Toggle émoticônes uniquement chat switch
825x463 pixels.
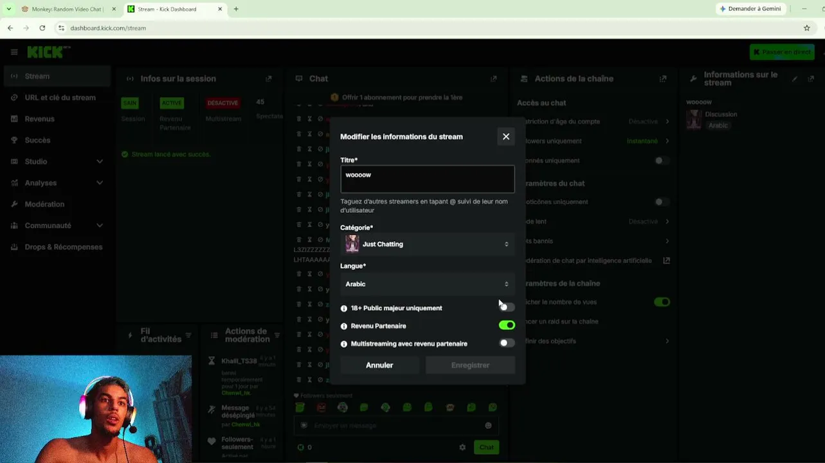coord(662,202)
